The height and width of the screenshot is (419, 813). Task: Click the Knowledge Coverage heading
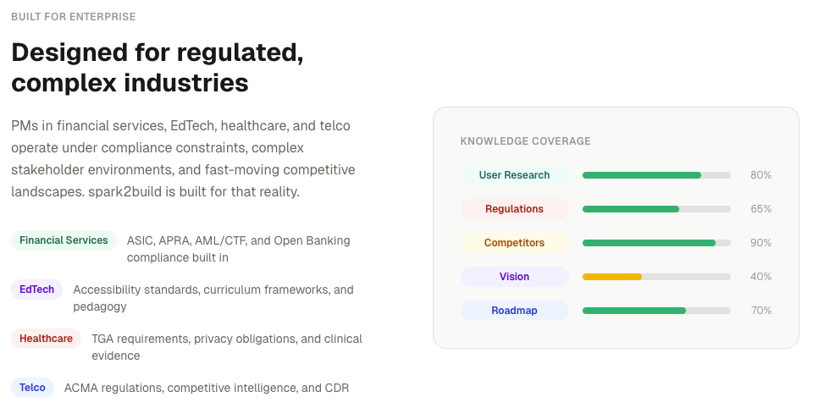click(525, 141)
